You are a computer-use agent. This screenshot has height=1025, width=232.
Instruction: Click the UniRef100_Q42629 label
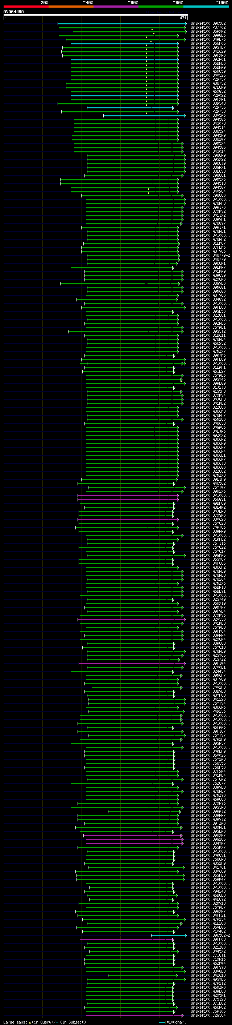tap(208, 51)
